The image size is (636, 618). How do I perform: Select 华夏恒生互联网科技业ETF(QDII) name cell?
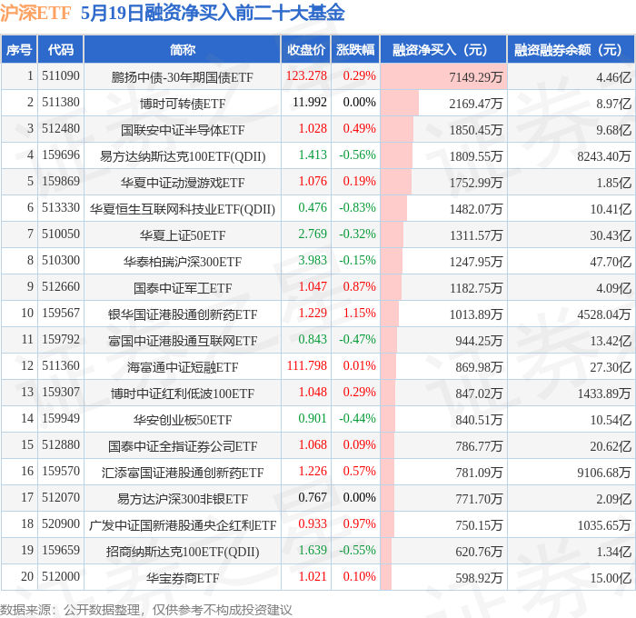182,208
